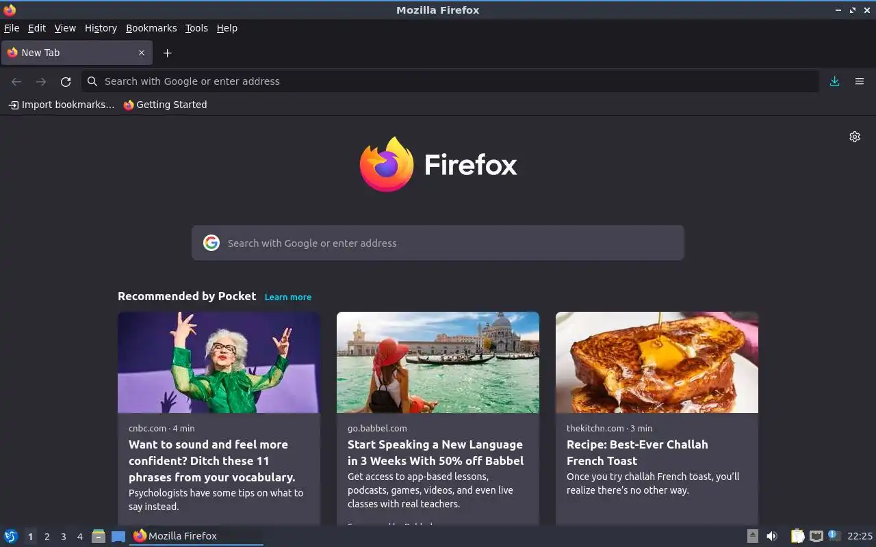Focus the address bar field
This screenshot has width=876, height=547.
(x=450, y=81)
